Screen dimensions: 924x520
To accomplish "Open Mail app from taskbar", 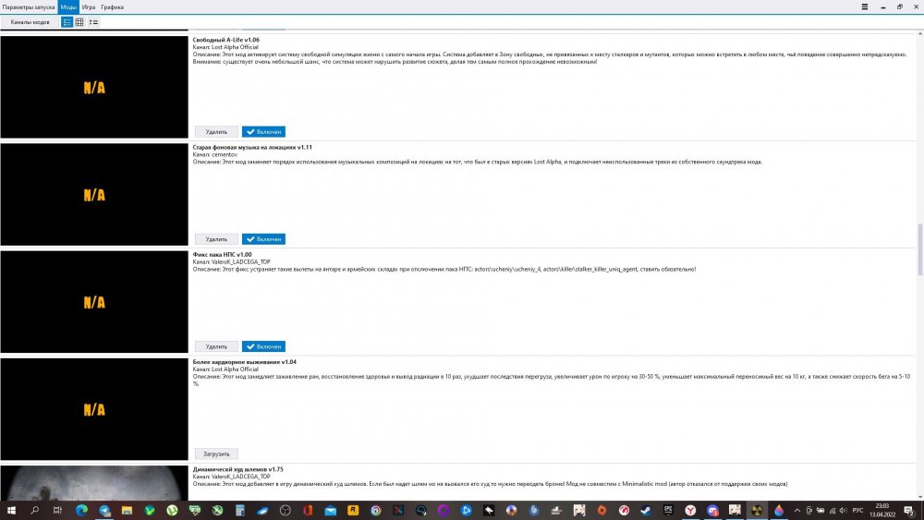I will 331,510.
